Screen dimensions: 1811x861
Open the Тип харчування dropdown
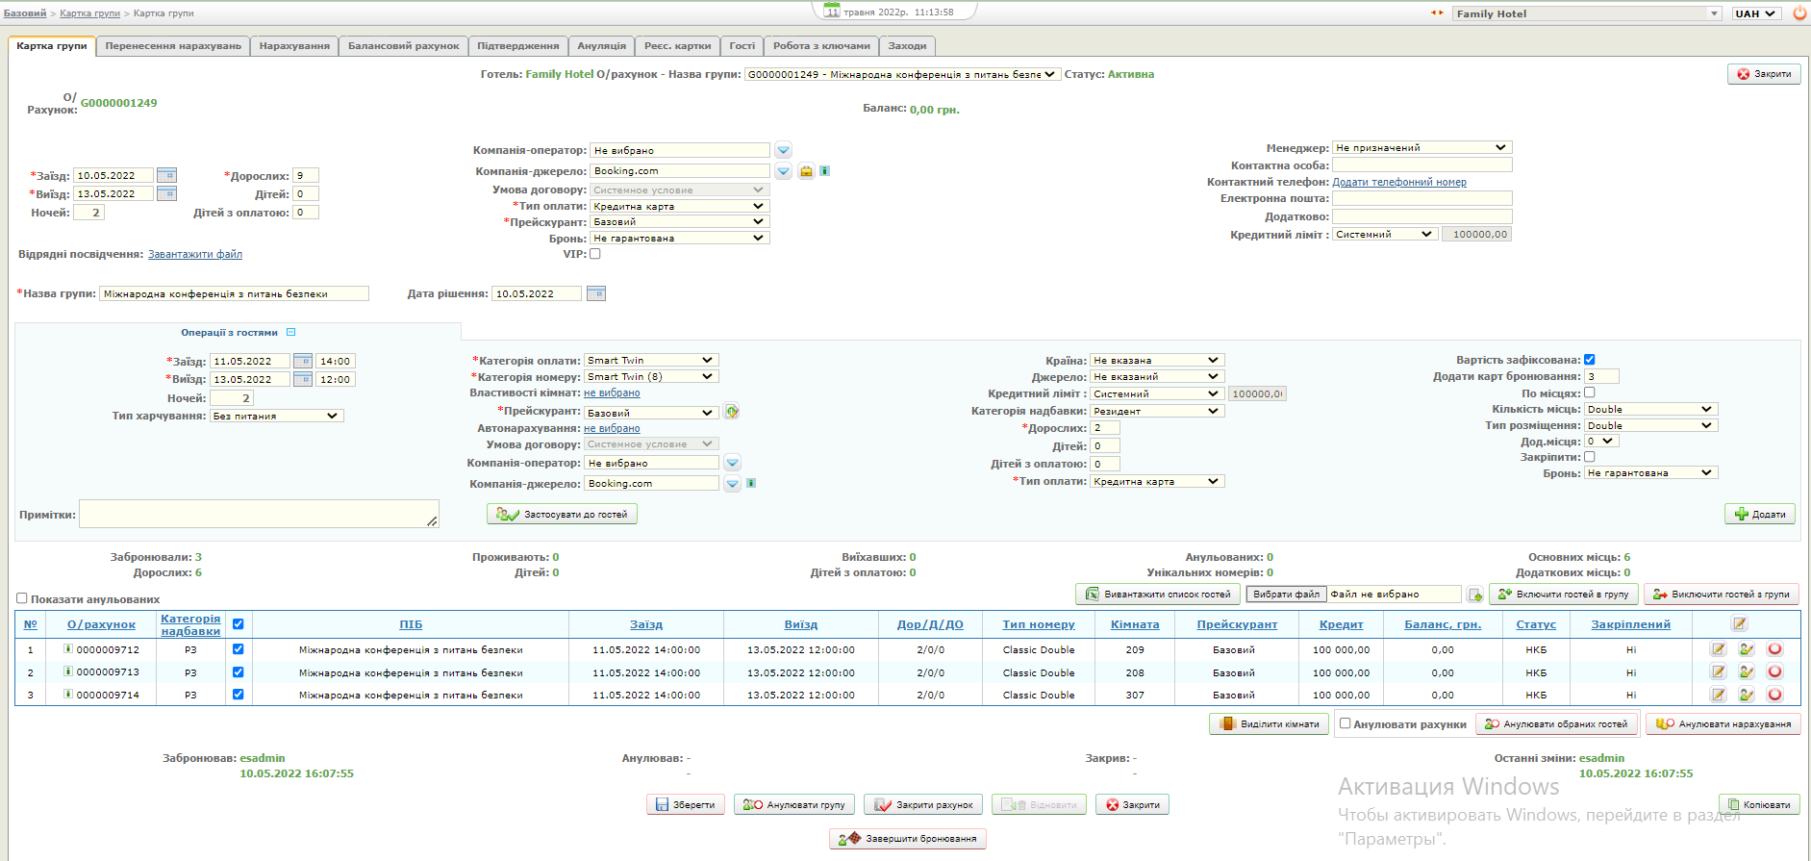click(x=277, y=416)
